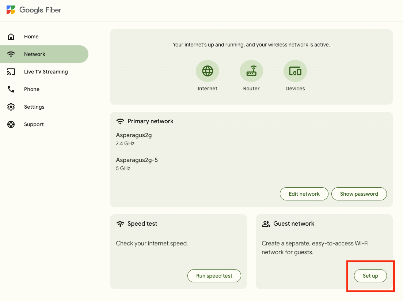Select Network in the sidebar

[x=35, y=54]
